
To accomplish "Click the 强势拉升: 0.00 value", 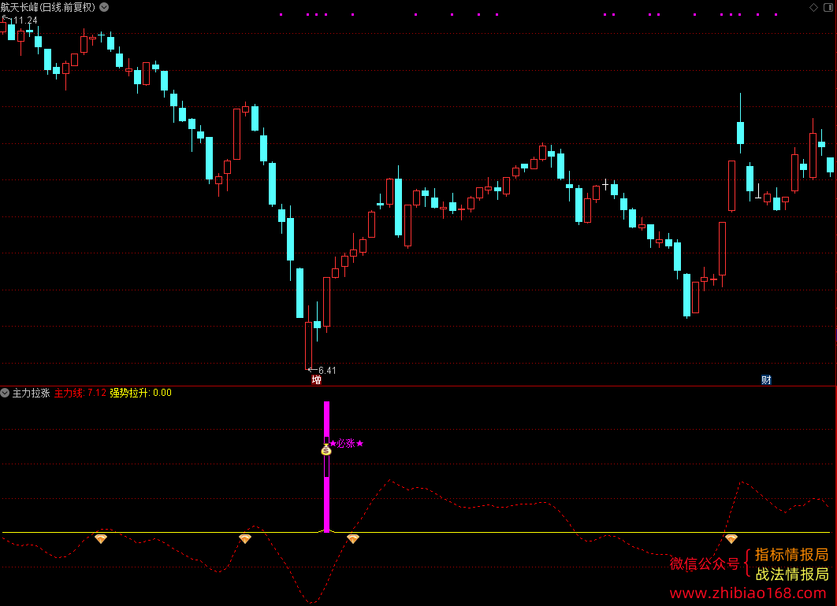I will click(141, 393).
